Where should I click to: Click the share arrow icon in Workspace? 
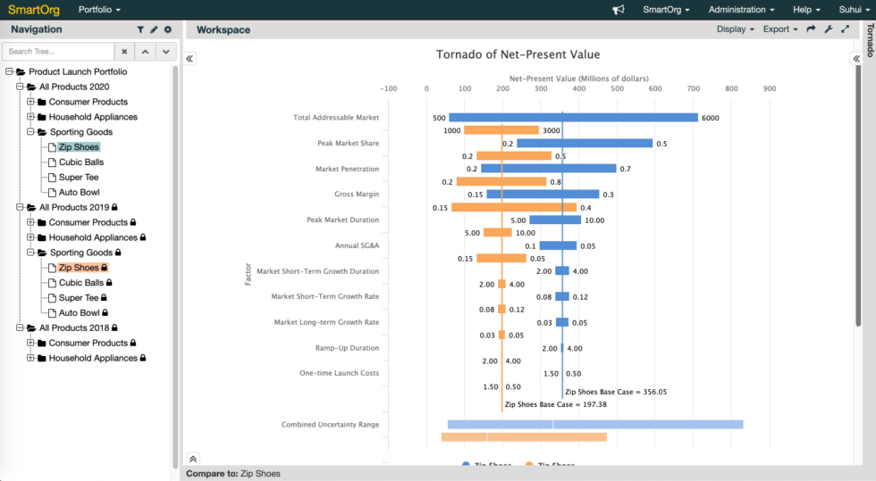(x=811, y=29)
